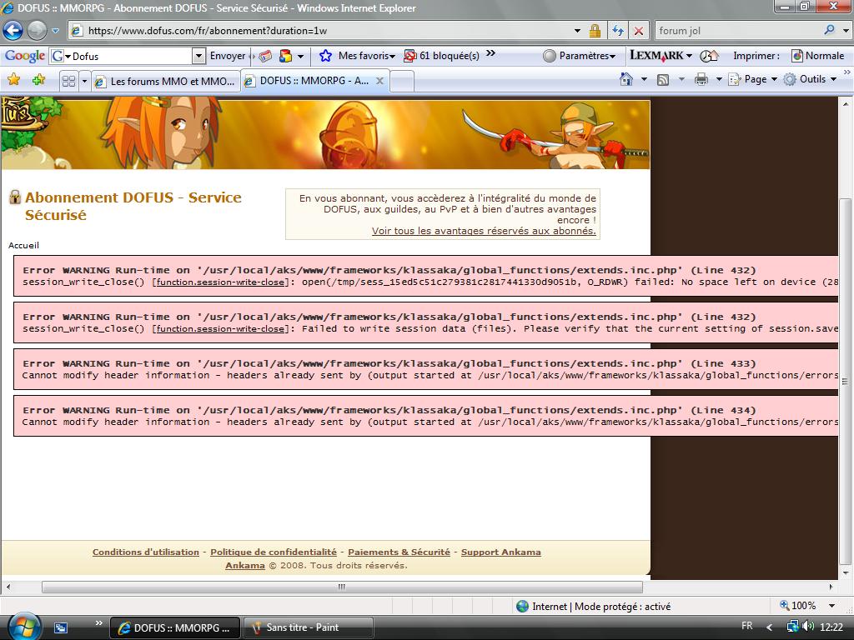Click 'Voir tous les avantages réservés aux abonnés' link

[x=484, y=231]
